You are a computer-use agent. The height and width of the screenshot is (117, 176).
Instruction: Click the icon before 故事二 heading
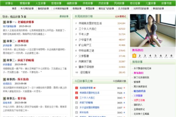[x=4, y=41]
